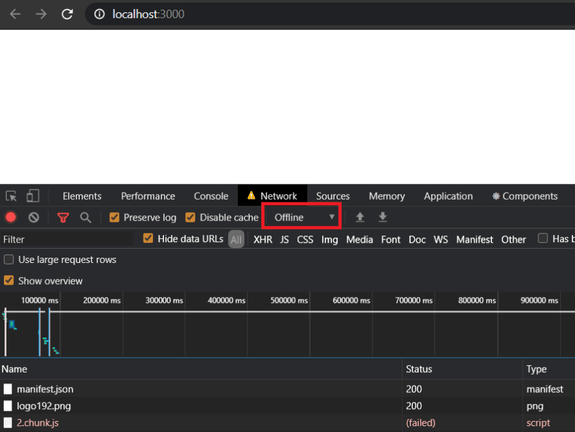Open the Offline throttling dropdown

tap(303, 217)
